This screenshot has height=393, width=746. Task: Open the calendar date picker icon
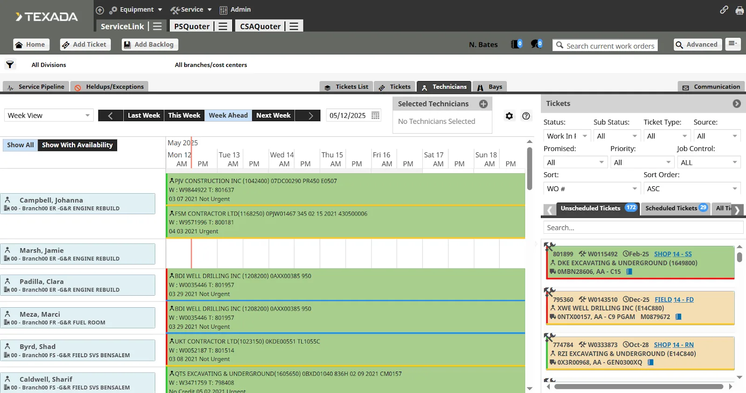click(375, 115)
